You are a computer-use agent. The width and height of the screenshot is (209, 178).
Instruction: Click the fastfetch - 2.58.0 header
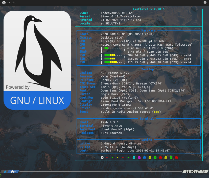[149, 9]
